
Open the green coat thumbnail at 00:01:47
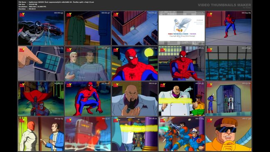click(x=88, y=28)
